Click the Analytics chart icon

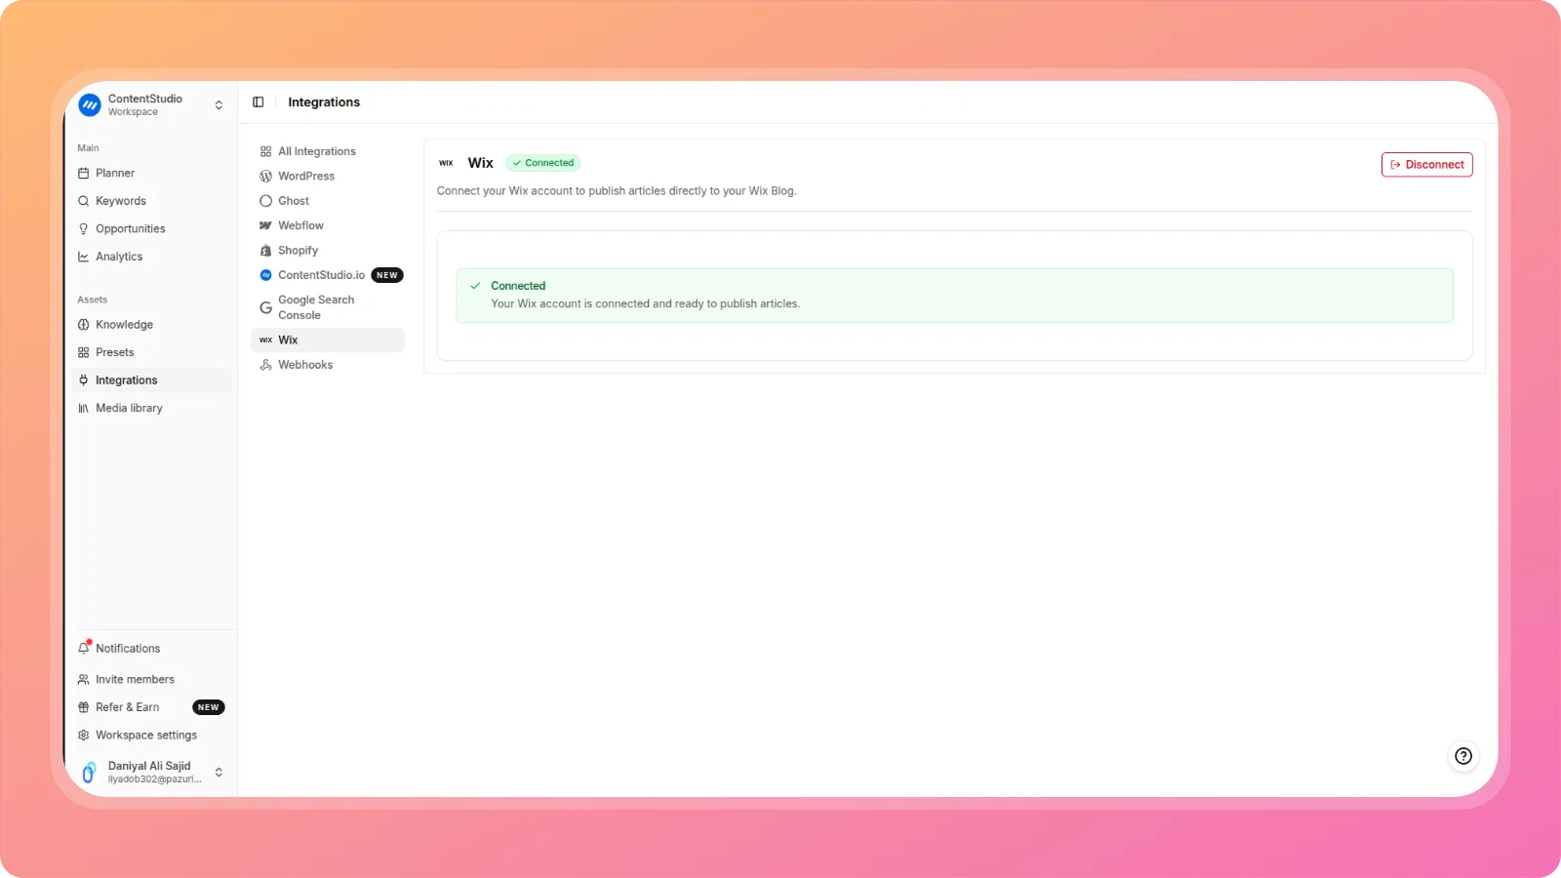pyautogui.click(x=84, y=257)
